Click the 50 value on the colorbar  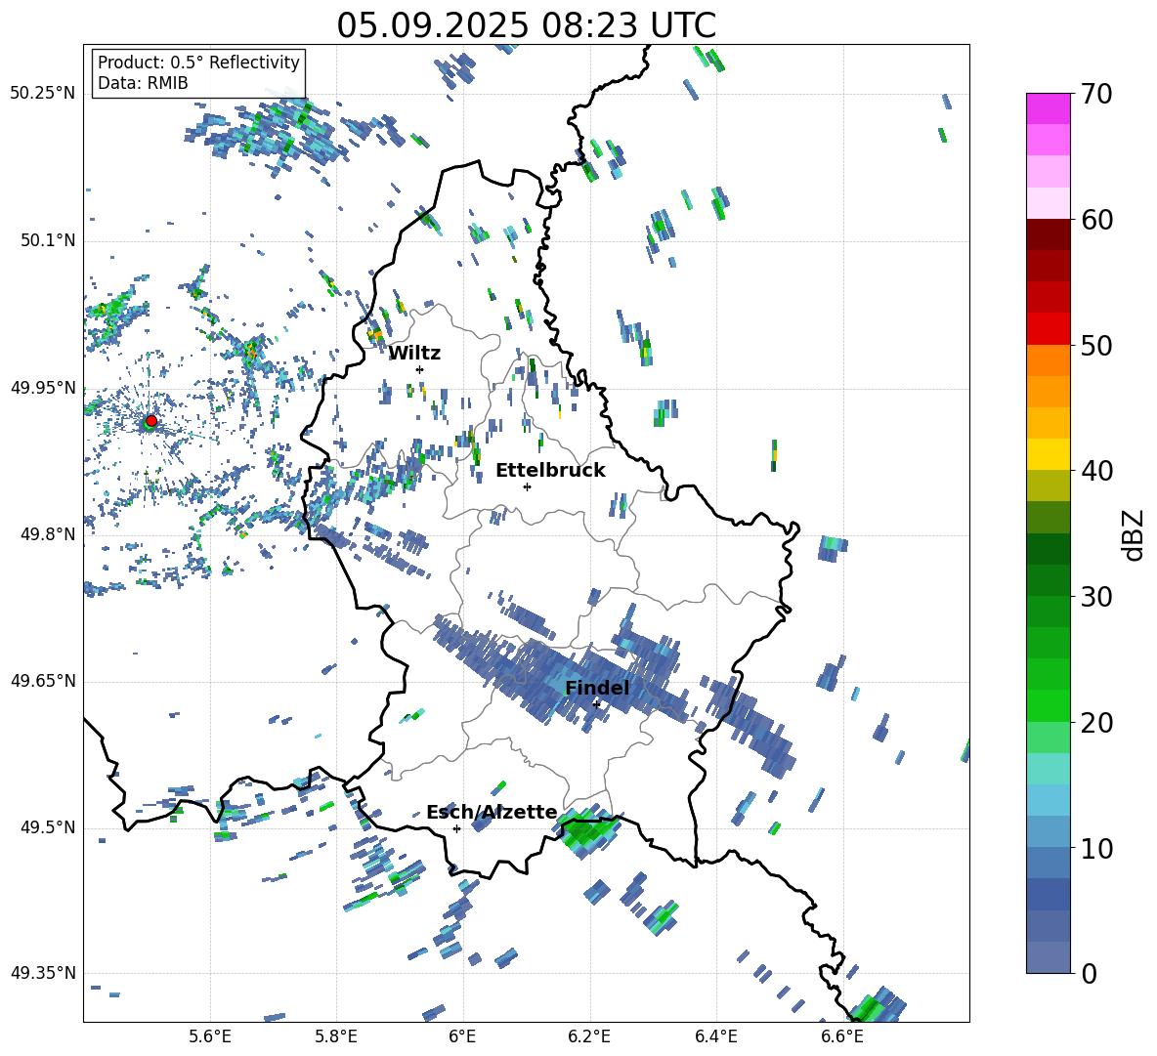(1096, 346)
